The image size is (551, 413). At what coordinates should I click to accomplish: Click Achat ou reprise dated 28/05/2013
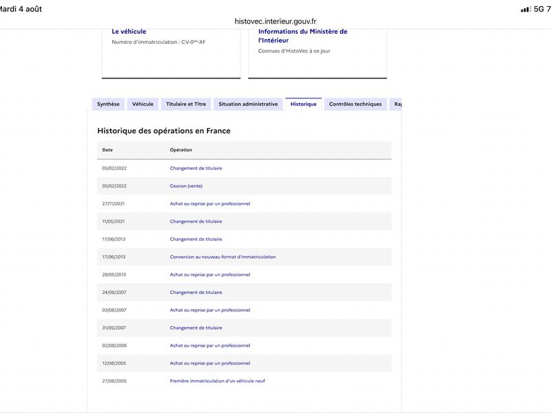pyautogui.click(x=210, y=275)
